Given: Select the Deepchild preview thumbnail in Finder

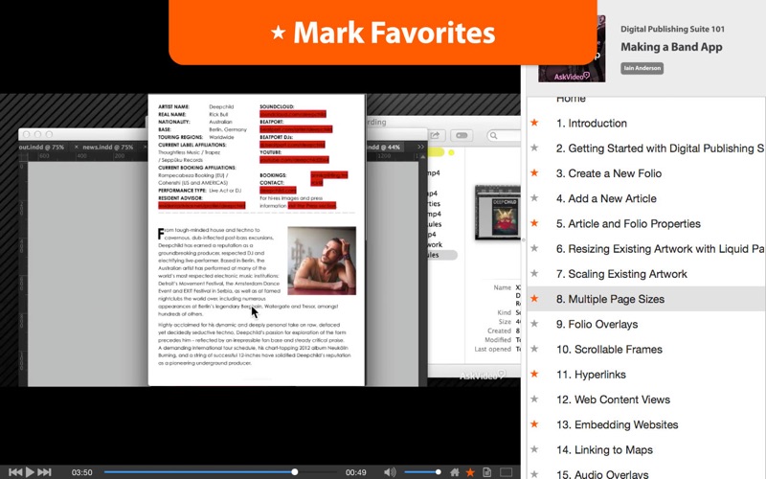Looking at the screenshot, I should [498, 213].
